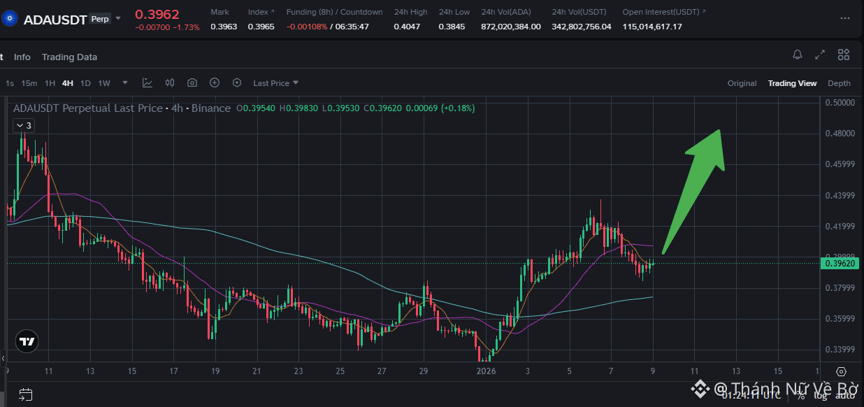
Task: Toggle auto scale mode
Action: (x=844, y=396)
